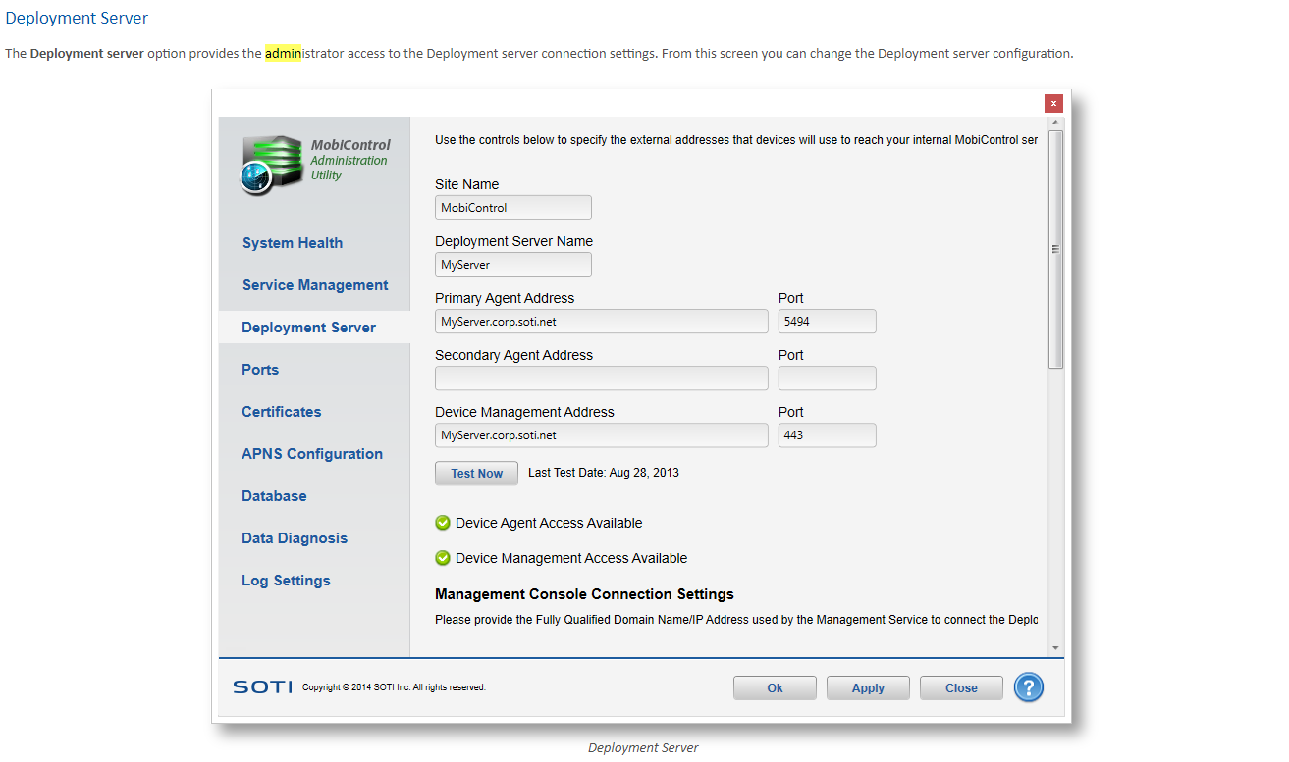Open the System Health section
The image size is (1289, 762).
tap(293, 243)
